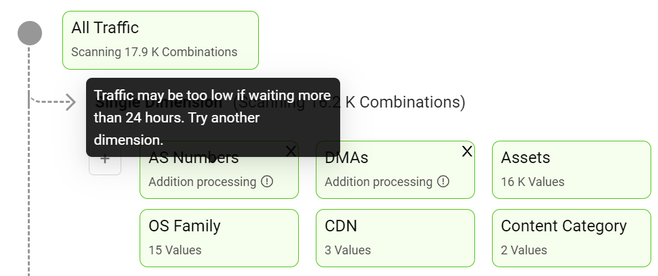Select the Content Category dimension card
The width and height of the screenshot is (658, 276).
[571, 238]
